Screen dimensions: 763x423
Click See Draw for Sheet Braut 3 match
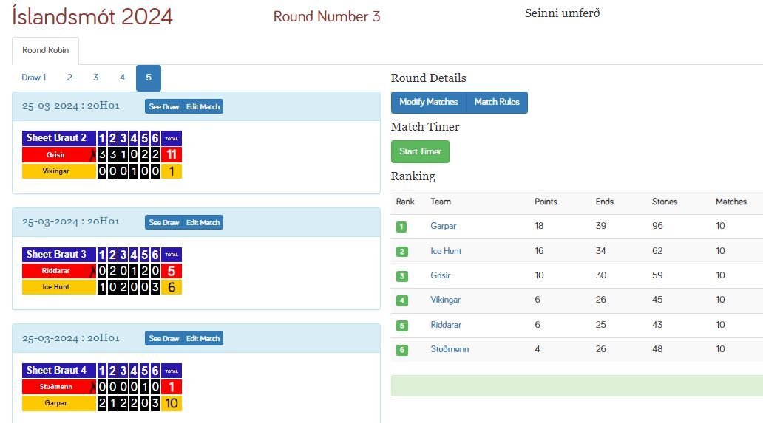pos(163,222)
